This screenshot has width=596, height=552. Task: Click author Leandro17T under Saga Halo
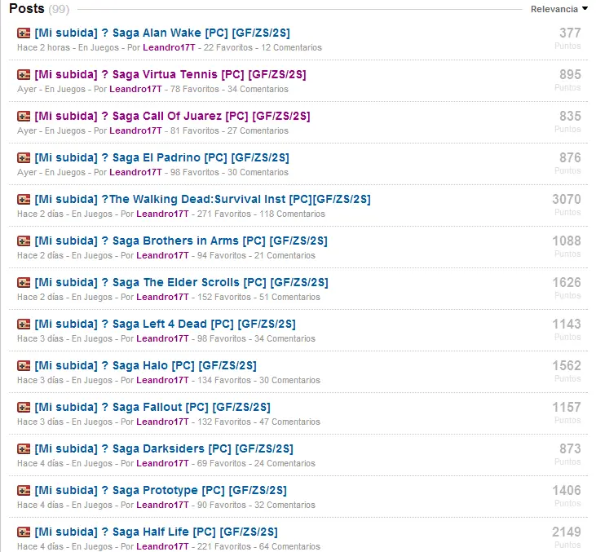point(163,380)
